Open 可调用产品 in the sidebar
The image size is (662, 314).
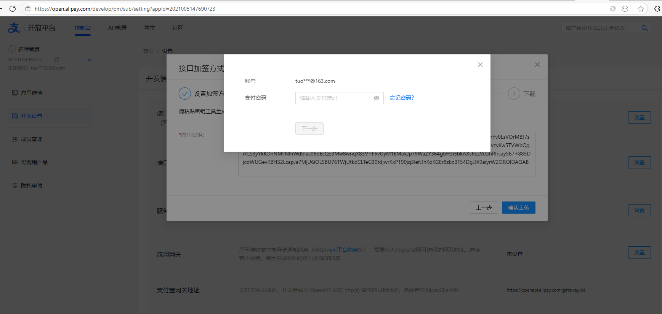(x=50, y=162)
